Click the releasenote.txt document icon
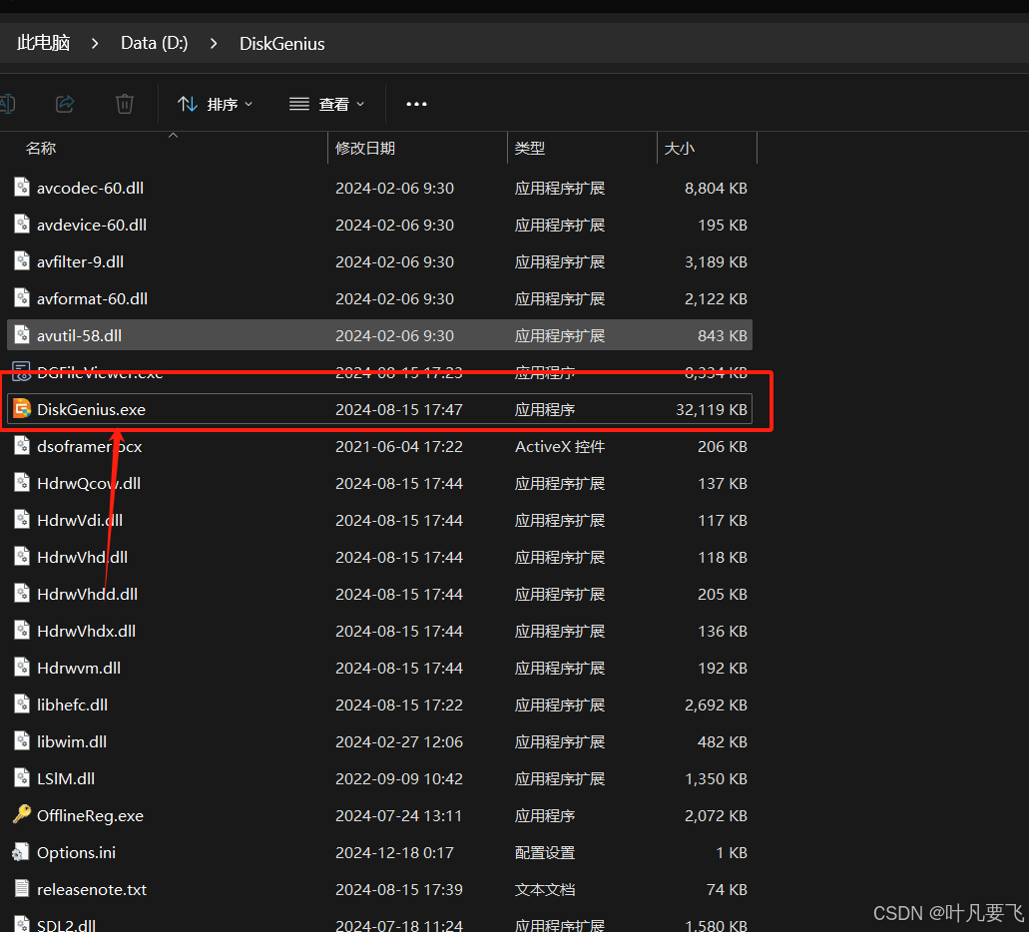The height and width of the screenshot is (932, 1029). point(22,889)
